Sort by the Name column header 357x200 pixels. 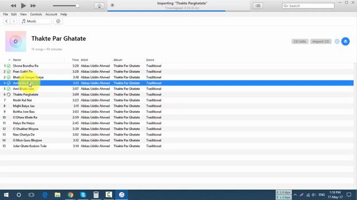click(17, 60)
